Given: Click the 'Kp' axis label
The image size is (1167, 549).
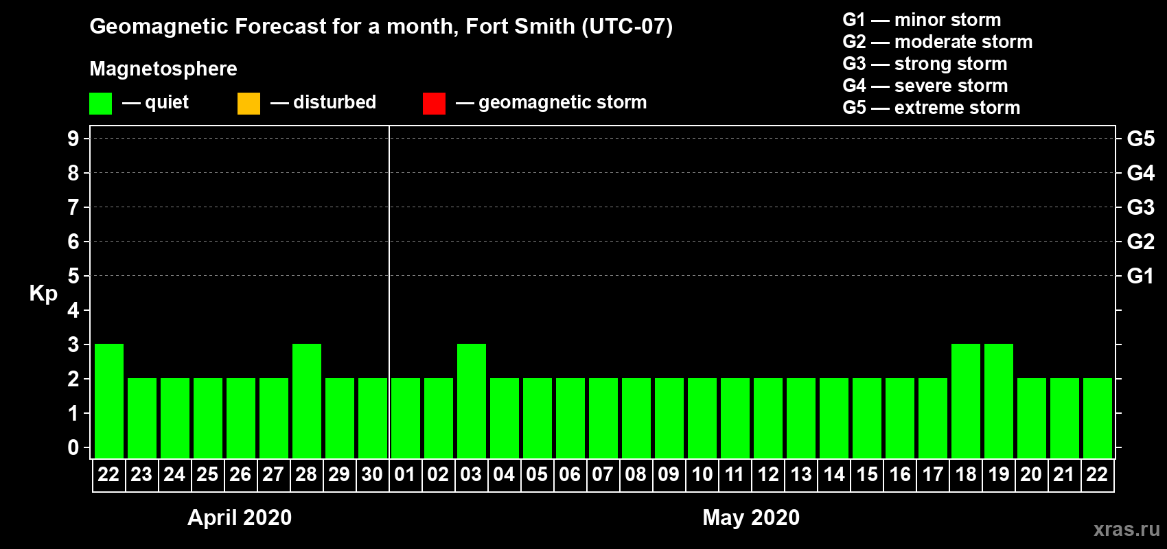Looking at the screenshot, I should click(x=43, y=294).
